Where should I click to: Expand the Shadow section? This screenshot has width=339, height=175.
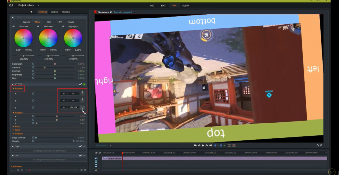[x=13, y=134]
